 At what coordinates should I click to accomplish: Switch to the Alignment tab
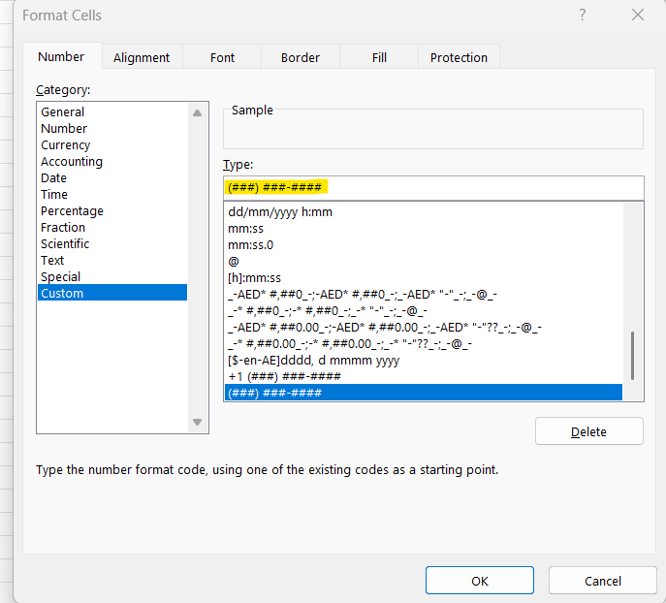tap(142, 57)
